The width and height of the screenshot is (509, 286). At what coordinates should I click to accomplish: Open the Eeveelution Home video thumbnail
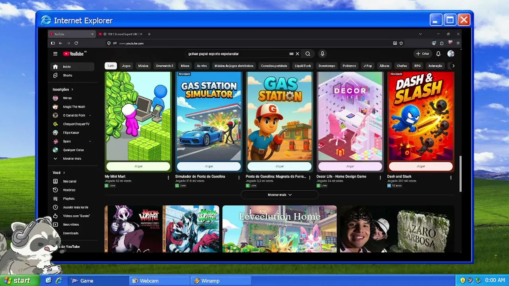coord(280,229)
